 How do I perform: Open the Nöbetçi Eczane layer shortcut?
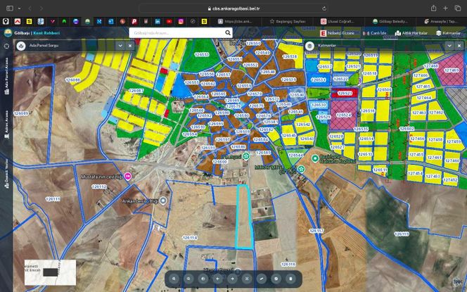338,33
